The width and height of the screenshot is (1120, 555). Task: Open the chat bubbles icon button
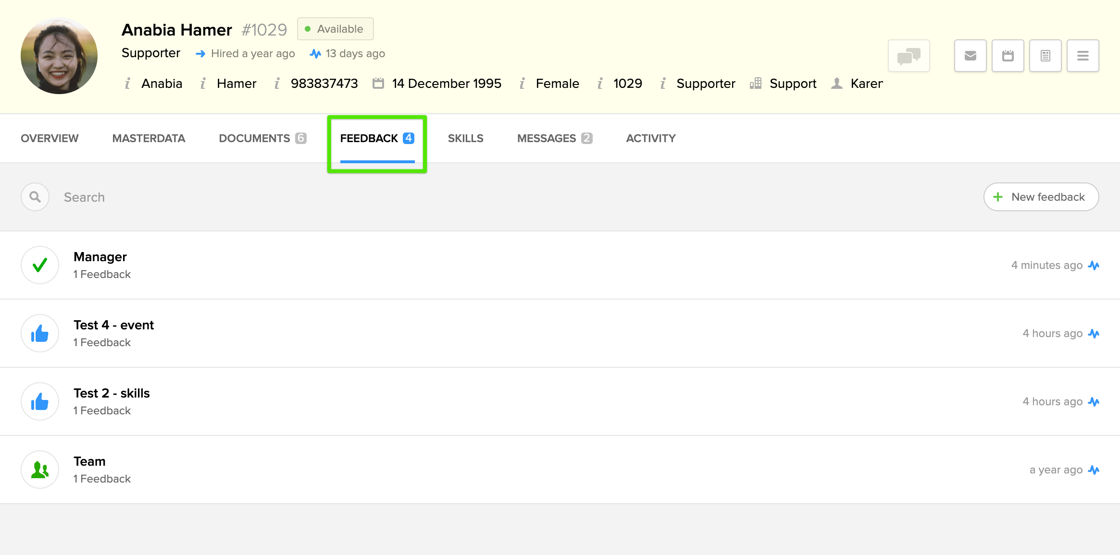pyautogui.click(x=908, y=56)
